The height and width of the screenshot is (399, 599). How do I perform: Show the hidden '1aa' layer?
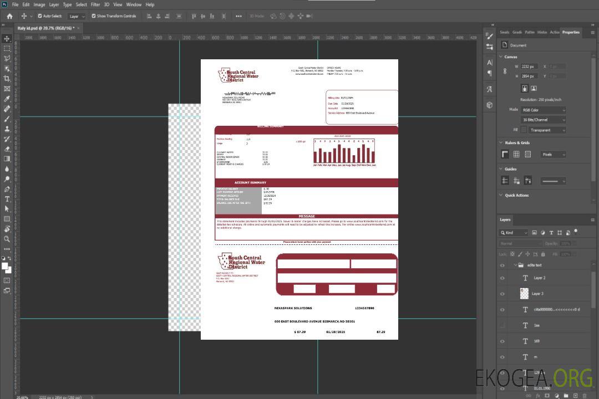502,325
